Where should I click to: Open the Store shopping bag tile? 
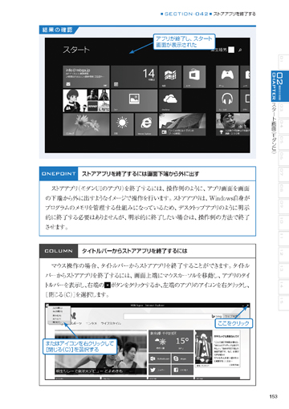[194, 77]
